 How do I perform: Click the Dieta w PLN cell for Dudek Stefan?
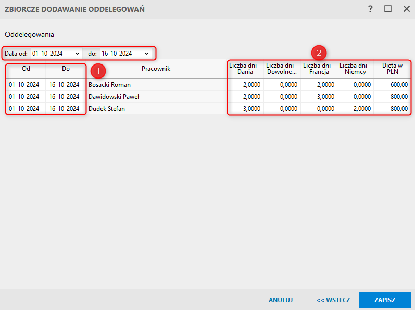392,109
